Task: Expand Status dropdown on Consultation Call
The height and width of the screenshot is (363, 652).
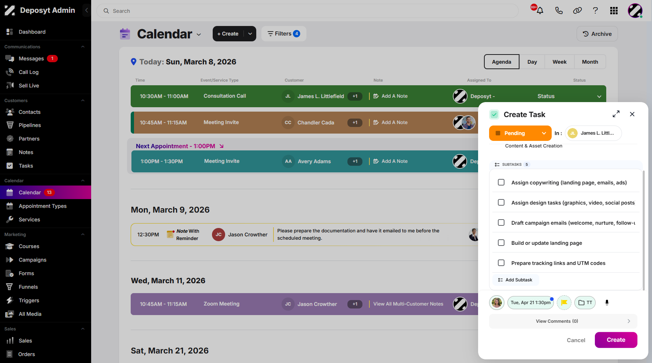Action: 599,97
